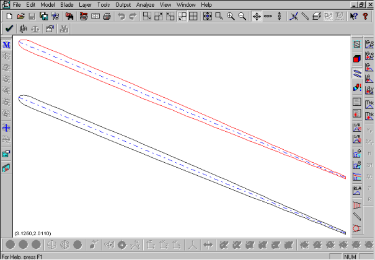Click the Save All multiple-disks icon
375x260 pixels.
tap(43, 16)
